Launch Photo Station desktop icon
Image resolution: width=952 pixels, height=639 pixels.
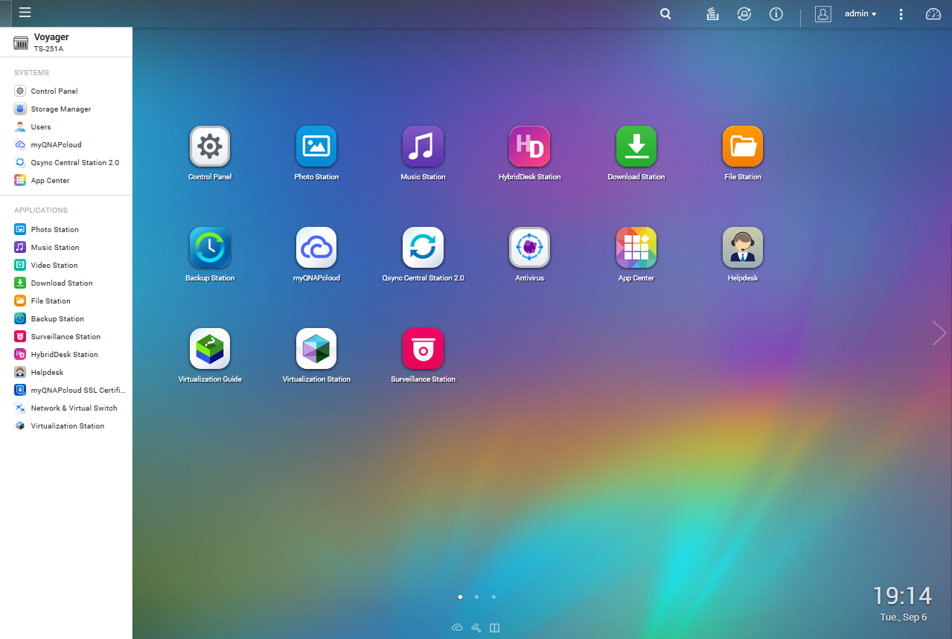pyautogui.click(x=316, y=146)
